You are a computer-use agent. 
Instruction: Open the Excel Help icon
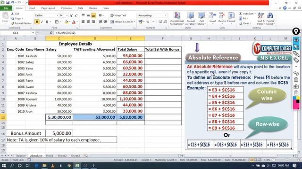[285, 8]
